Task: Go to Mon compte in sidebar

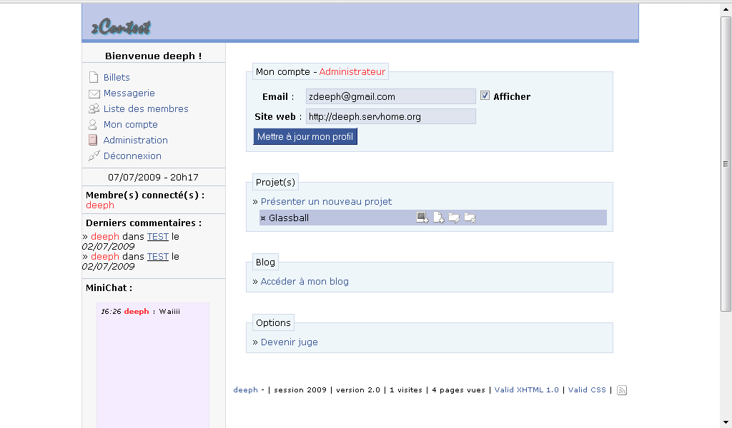Action: (130, 124)
